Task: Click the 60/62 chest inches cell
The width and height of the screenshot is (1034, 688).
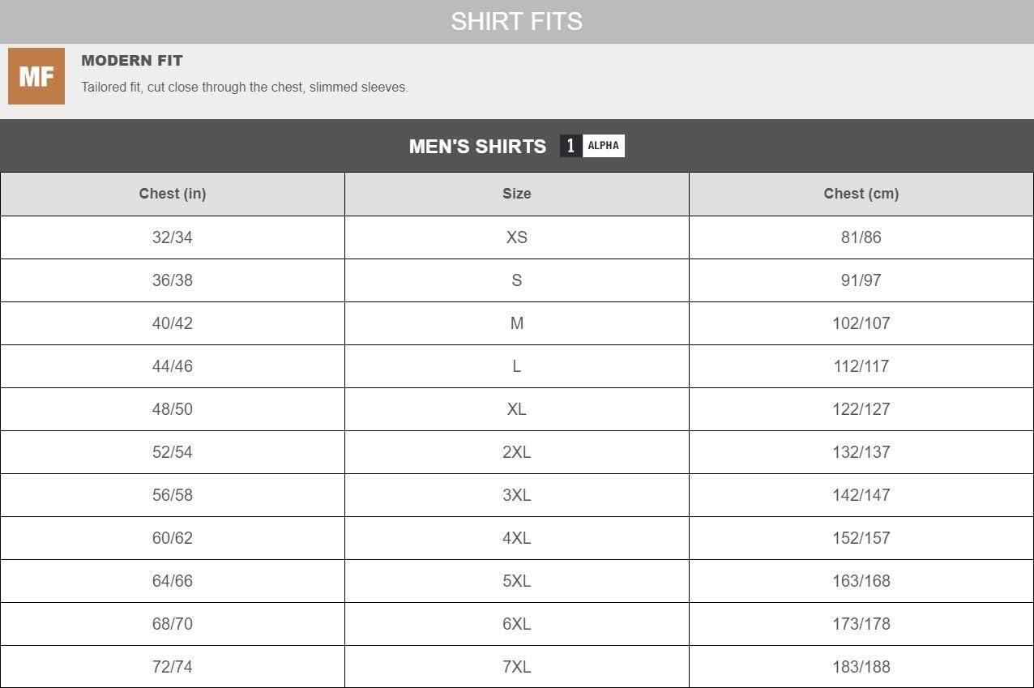Action: coord(173,538)
